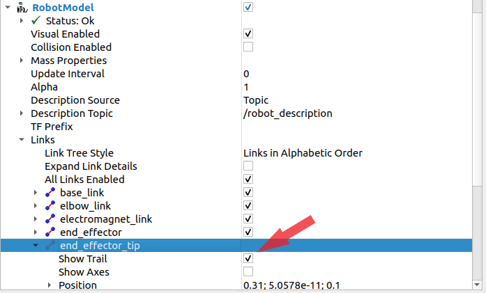Click the Update Interval label
This screenshot has height=293, width=486.
click(x=68, y=74)
